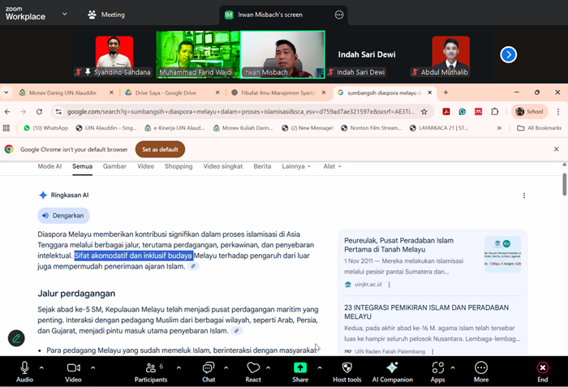Screen dimensions: 568x387
Task: Open AI summary three-dot options
Action: (x=524, y=196)
